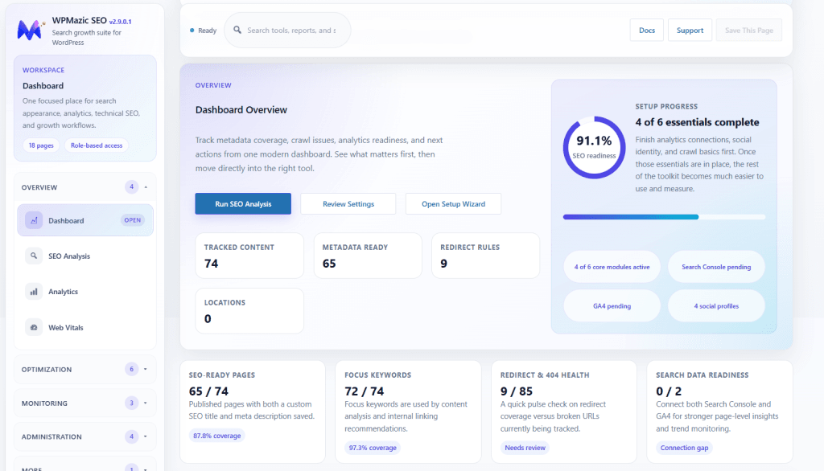The height and width of the screenshot is (471, 824).
Task: Click the Role-based access badge
Action: tap(97, 145)
